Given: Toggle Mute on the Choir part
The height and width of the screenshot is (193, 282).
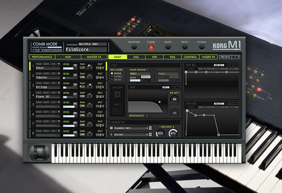Looking at the screenshot, I should tap(46, 64).
